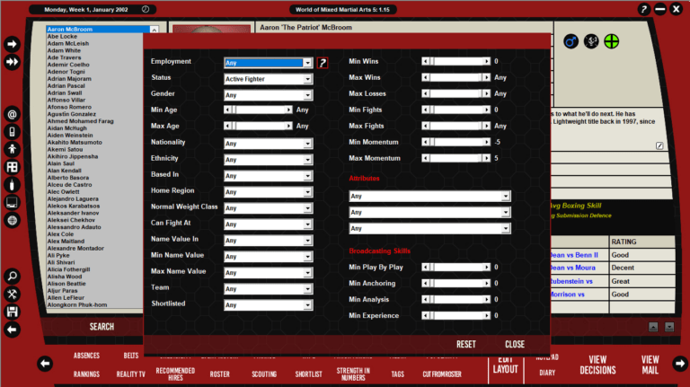The height and width of the screenshot is (387, 690).
Task: Click the floppy disk save icon
Action: [x=13, y=312]
